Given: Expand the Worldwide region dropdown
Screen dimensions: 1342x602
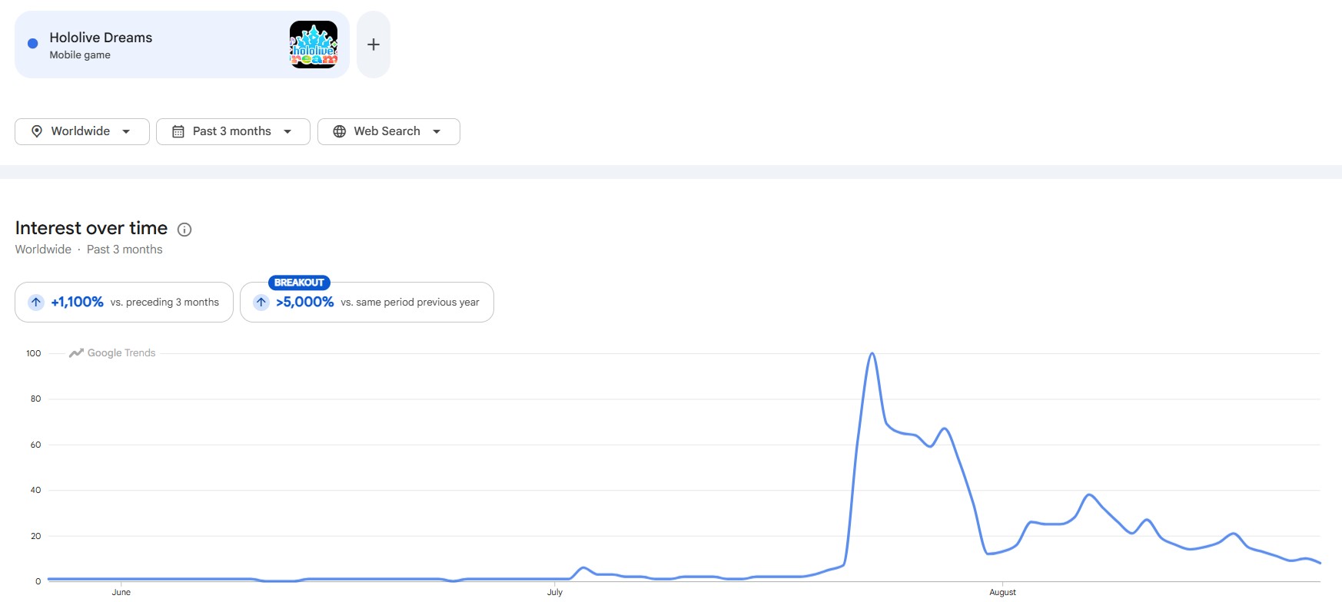Looking at the screenshot, I should point(82,131).
